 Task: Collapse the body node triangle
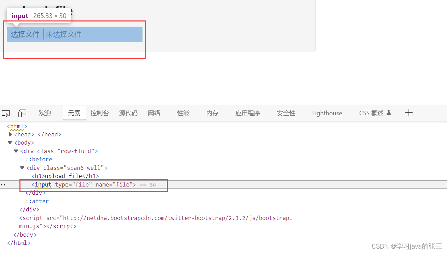(10, 143)
